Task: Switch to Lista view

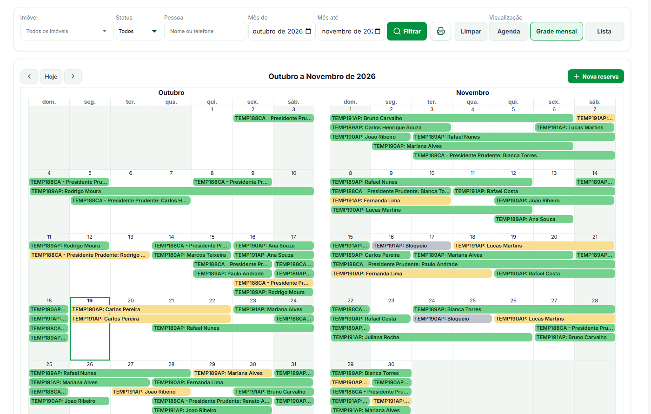Action: click(604, 31)
